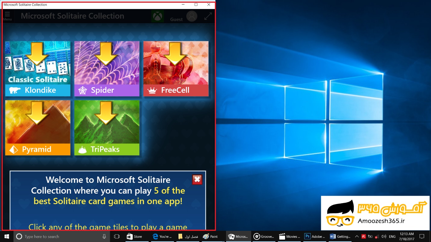Open Task View on the taskbar
Viewport: 431px width, 242px height.
(117, 237)
